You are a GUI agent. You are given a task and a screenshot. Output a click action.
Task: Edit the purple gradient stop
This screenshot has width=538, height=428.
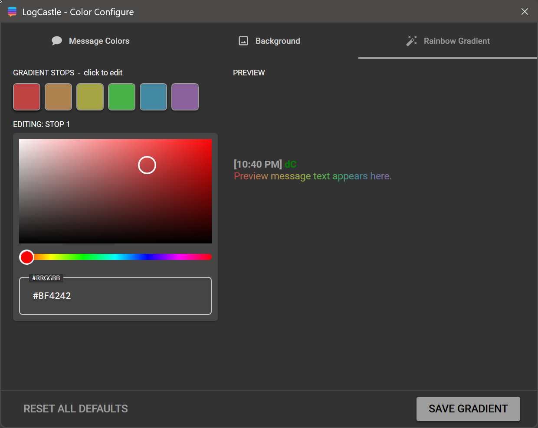coord(185,97)
